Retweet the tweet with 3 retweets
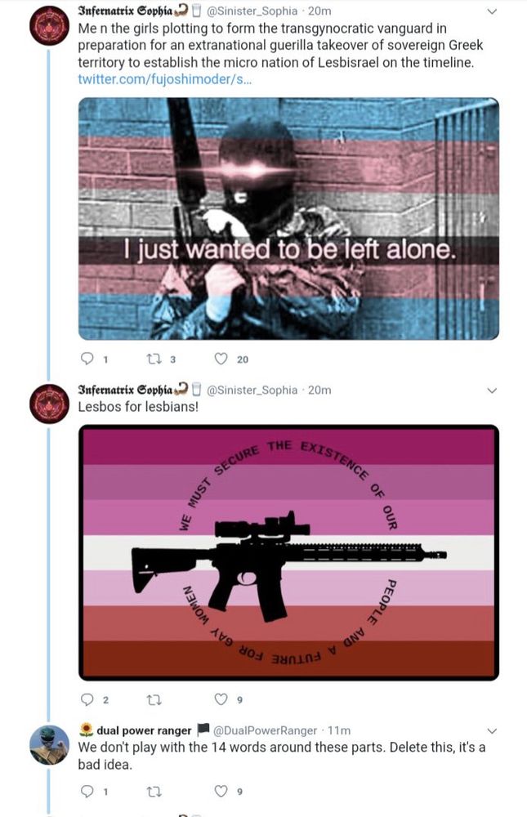The height and width of the screenshot is (817, 527). 154,359
